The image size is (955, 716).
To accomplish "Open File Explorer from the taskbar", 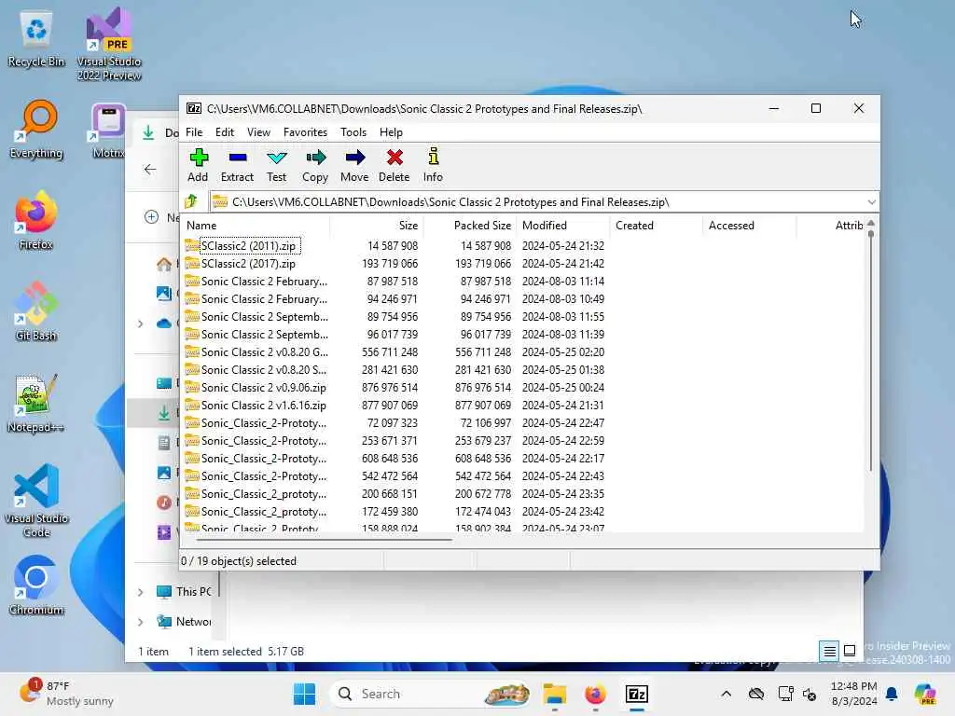I will pos(555,694).
